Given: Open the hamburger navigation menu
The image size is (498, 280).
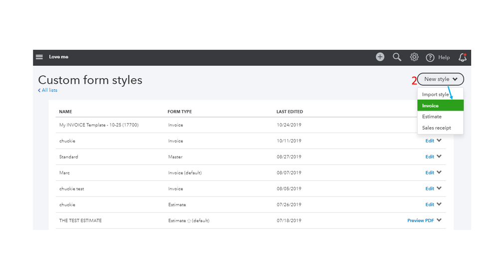Looking at the screenshot, I should tap(39, 57).
